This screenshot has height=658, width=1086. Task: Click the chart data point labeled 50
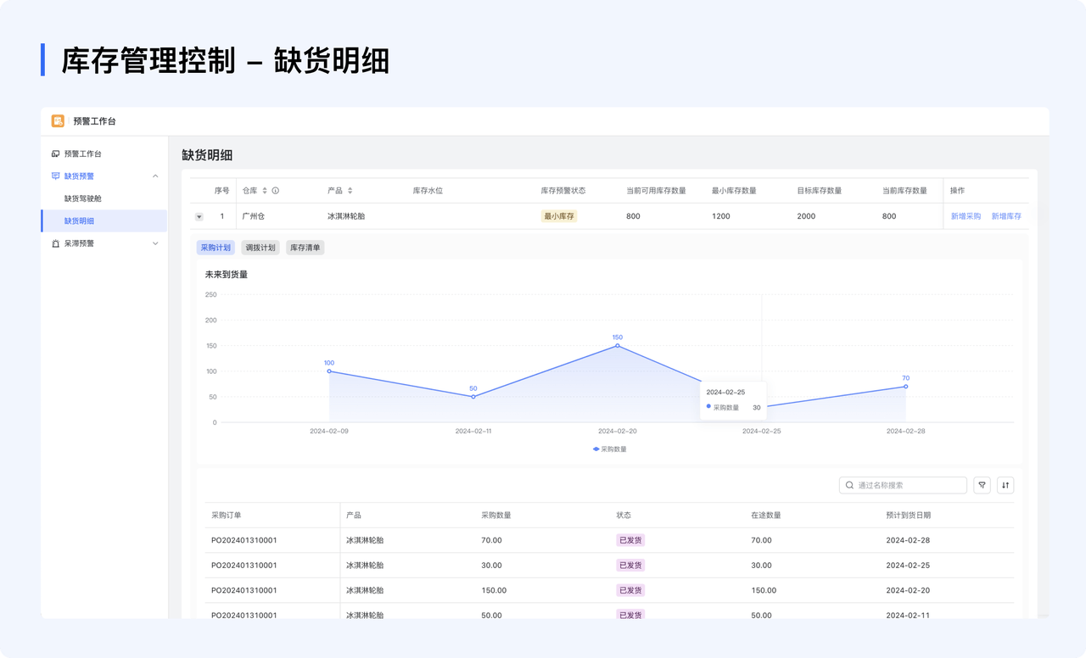click(x=473, y=397)
